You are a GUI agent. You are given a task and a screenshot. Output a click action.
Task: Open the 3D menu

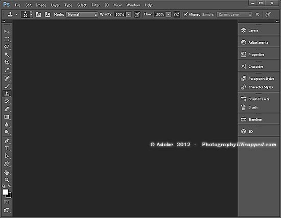(x=107, y=5)
